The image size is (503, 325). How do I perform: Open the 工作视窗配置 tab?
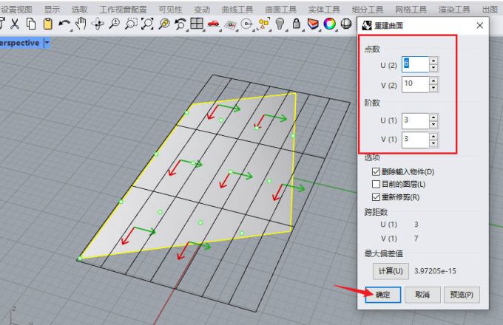[x=124, y=10]
